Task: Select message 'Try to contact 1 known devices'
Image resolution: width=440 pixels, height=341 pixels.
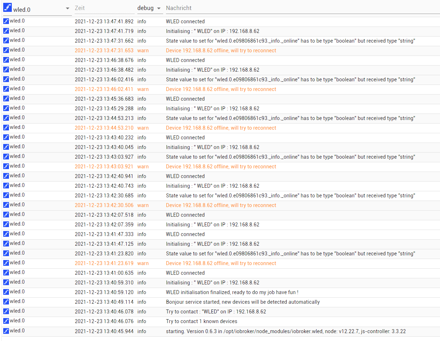Action: coord(201,321)
